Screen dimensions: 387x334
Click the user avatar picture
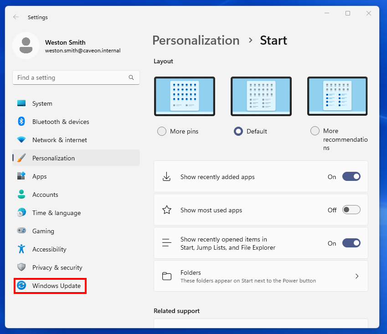click(x=26, y=46)
